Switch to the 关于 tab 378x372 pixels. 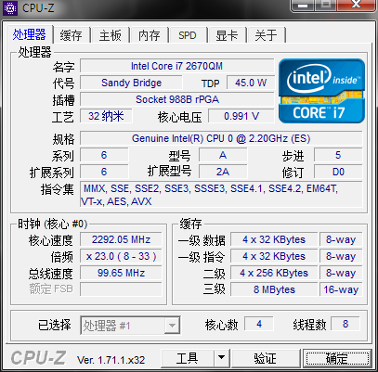point(266,35)
